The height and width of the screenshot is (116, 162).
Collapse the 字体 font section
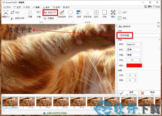pyautogui.click(x=159, y=40)
